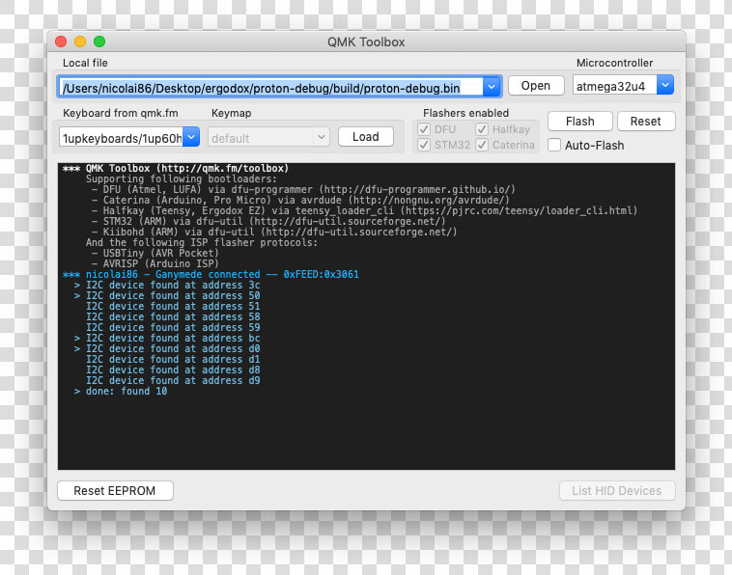Click the Kiibohd (ARM) via dfu-util line

point(274,232)
